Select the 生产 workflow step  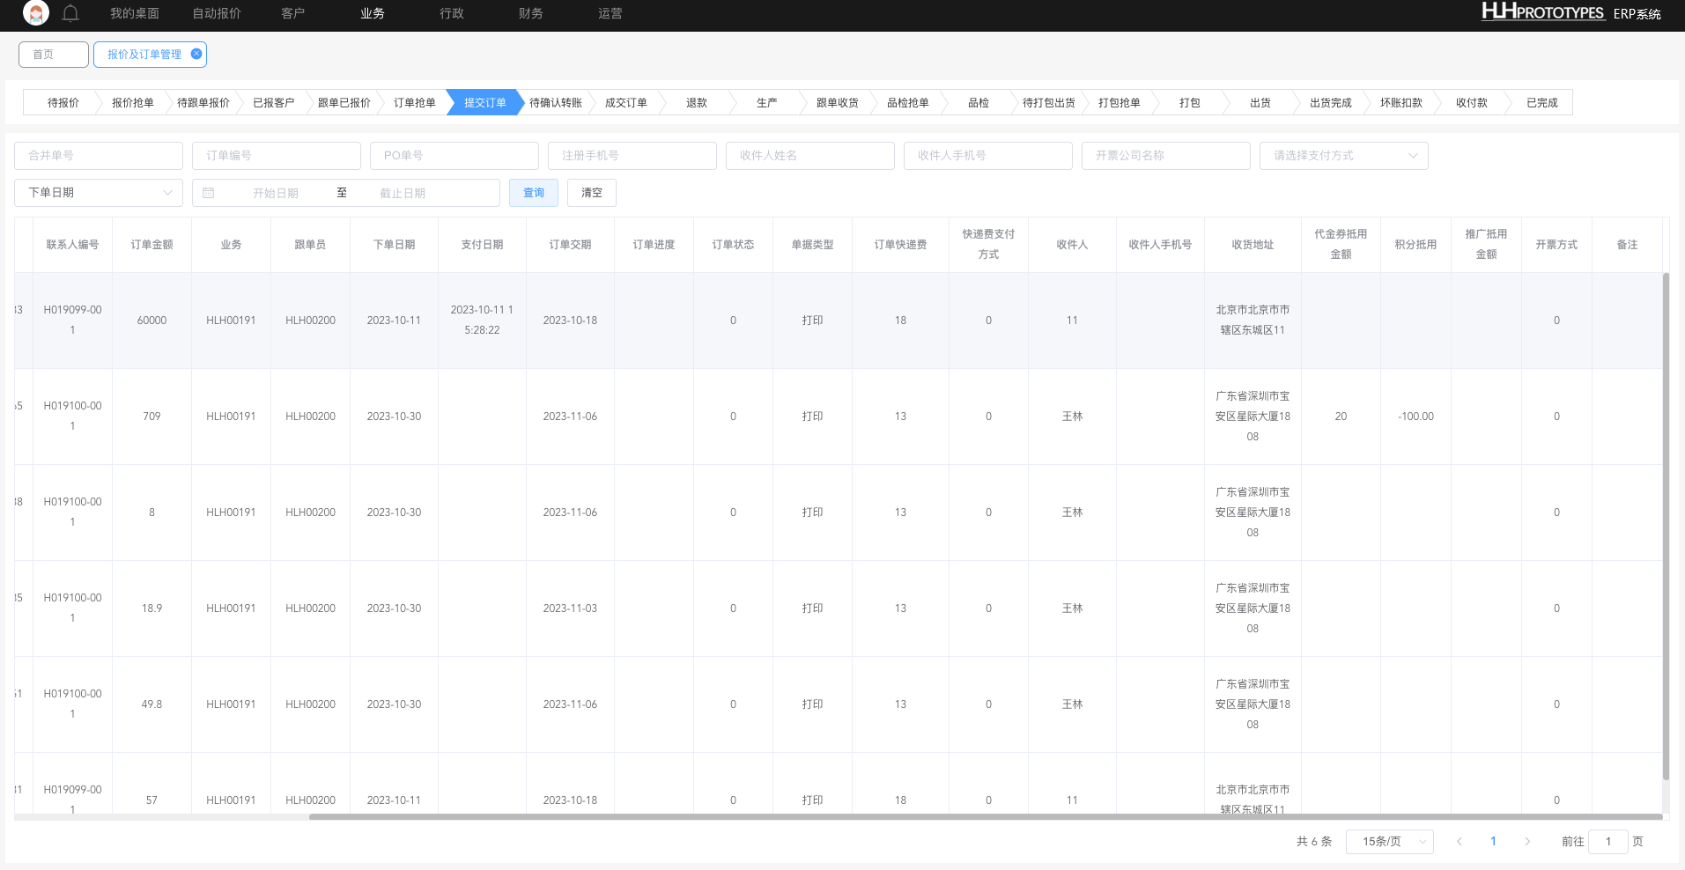[x=767, y=103]
